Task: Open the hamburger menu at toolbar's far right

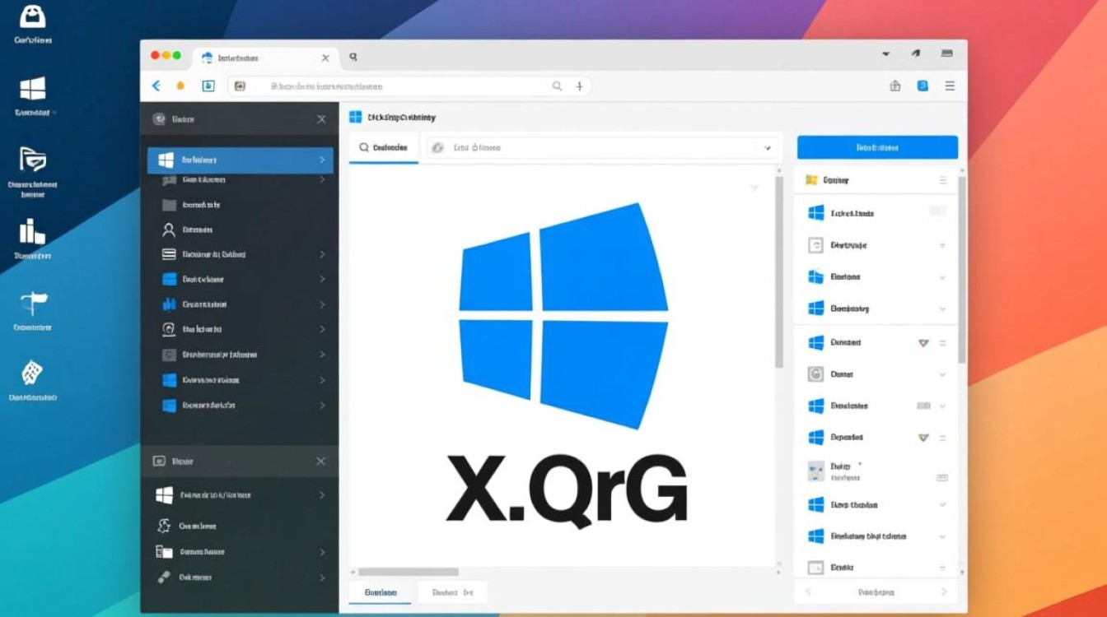Action: (x=950, y=86)
